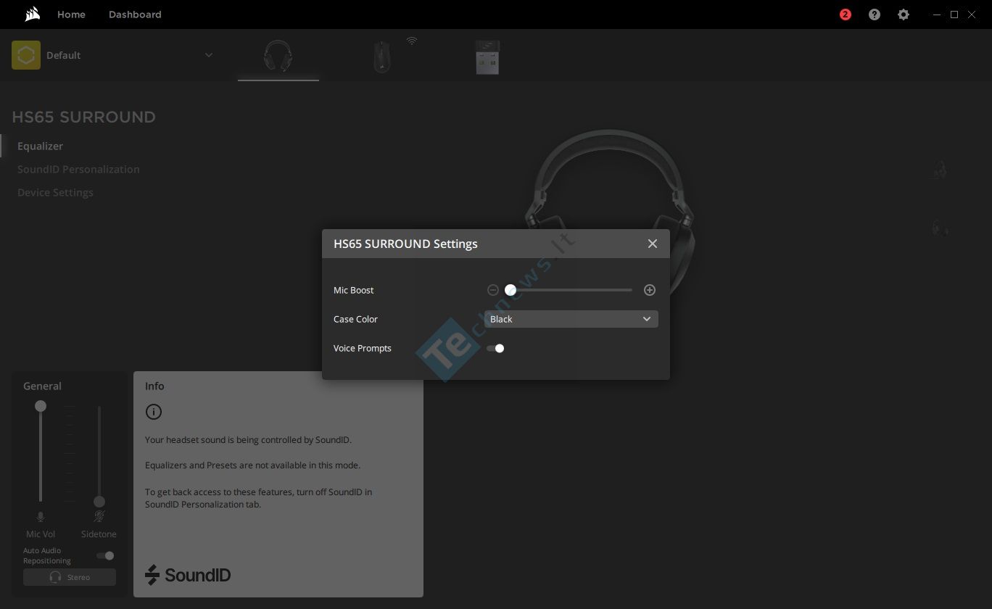Toggle Auto Audio Repositioning switch
The image size is (992, 609).
click(x=106, y=556)
